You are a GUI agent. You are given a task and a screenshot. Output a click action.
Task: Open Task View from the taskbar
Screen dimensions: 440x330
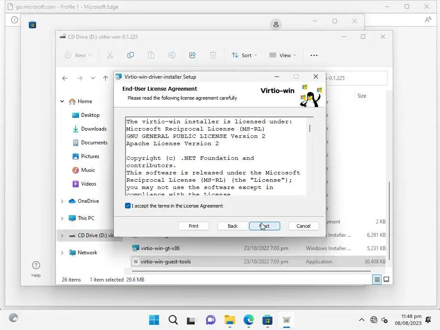[x=191, y=320]
